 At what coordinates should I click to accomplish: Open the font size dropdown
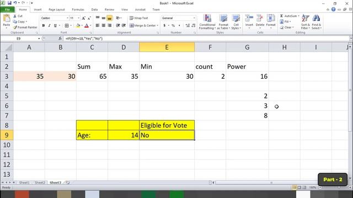tap(78, 18)
